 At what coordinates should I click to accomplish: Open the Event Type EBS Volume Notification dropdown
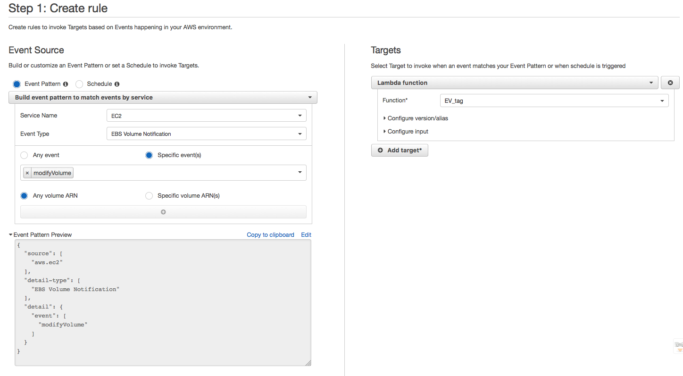[207, 134]
